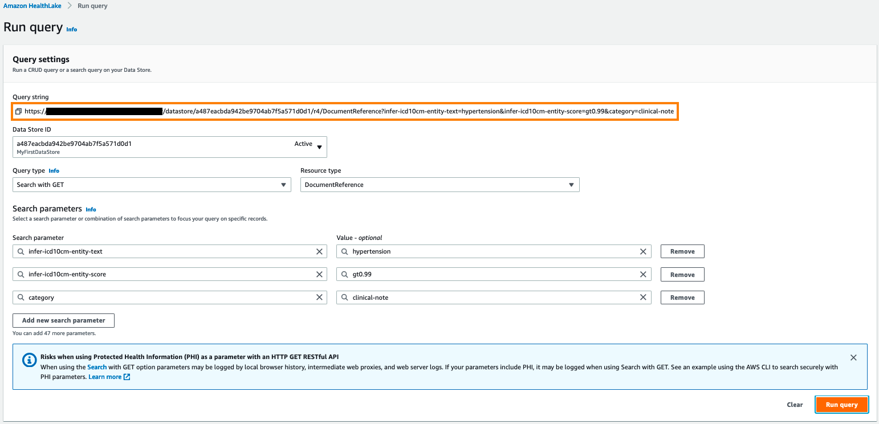Clear the clinical-note value with X icon
This screenshot has width=879, height=424.
[x=643, y=297]
